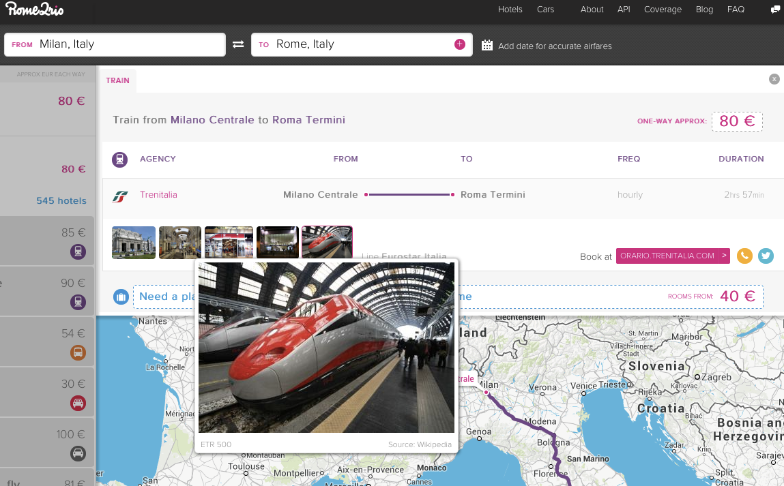784x486 pixels.
Task: Share via the Twitter icon
Action: (x=766, y=256)
